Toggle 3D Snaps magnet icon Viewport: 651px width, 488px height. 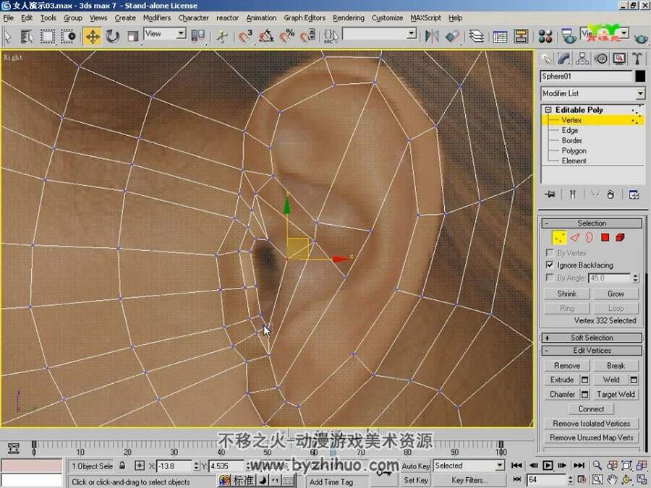point(245,37)
